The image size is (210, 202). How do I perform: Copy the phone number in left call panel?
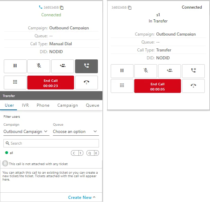(62, 8)
